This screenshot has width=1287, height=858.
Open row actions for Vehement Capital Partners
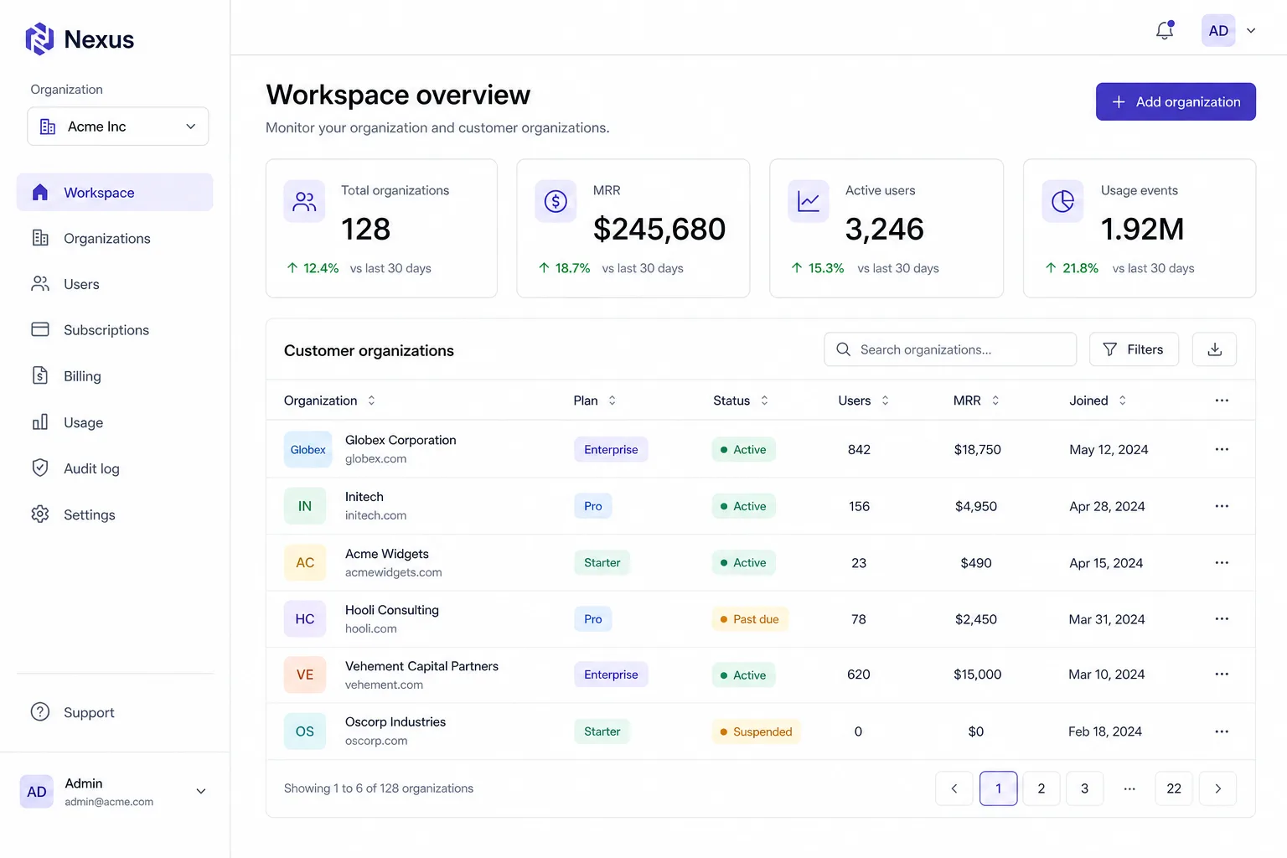[1222, 675]
